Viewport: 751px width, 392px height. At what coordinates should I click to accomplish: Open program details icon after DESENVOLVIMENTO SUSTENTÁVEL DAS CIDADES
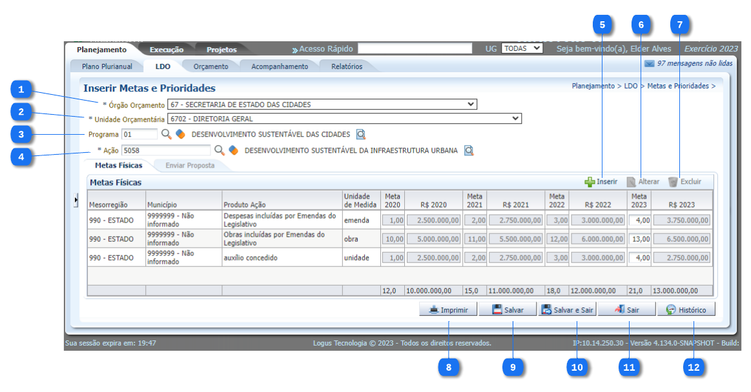pos(361,134)
